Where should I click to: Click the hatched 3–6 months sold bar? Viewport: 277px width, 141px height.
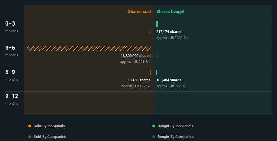click(89, 48)
